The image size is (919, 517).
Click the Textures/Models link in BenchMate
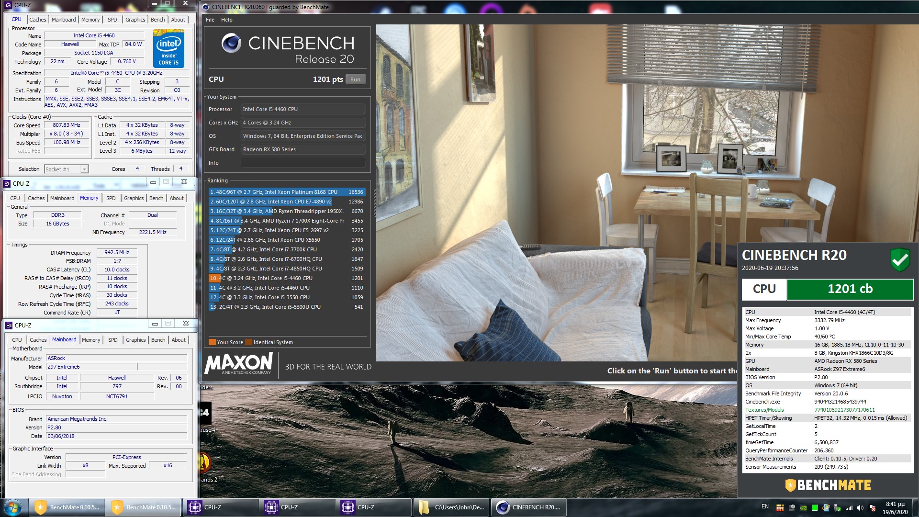pos(764,410)
